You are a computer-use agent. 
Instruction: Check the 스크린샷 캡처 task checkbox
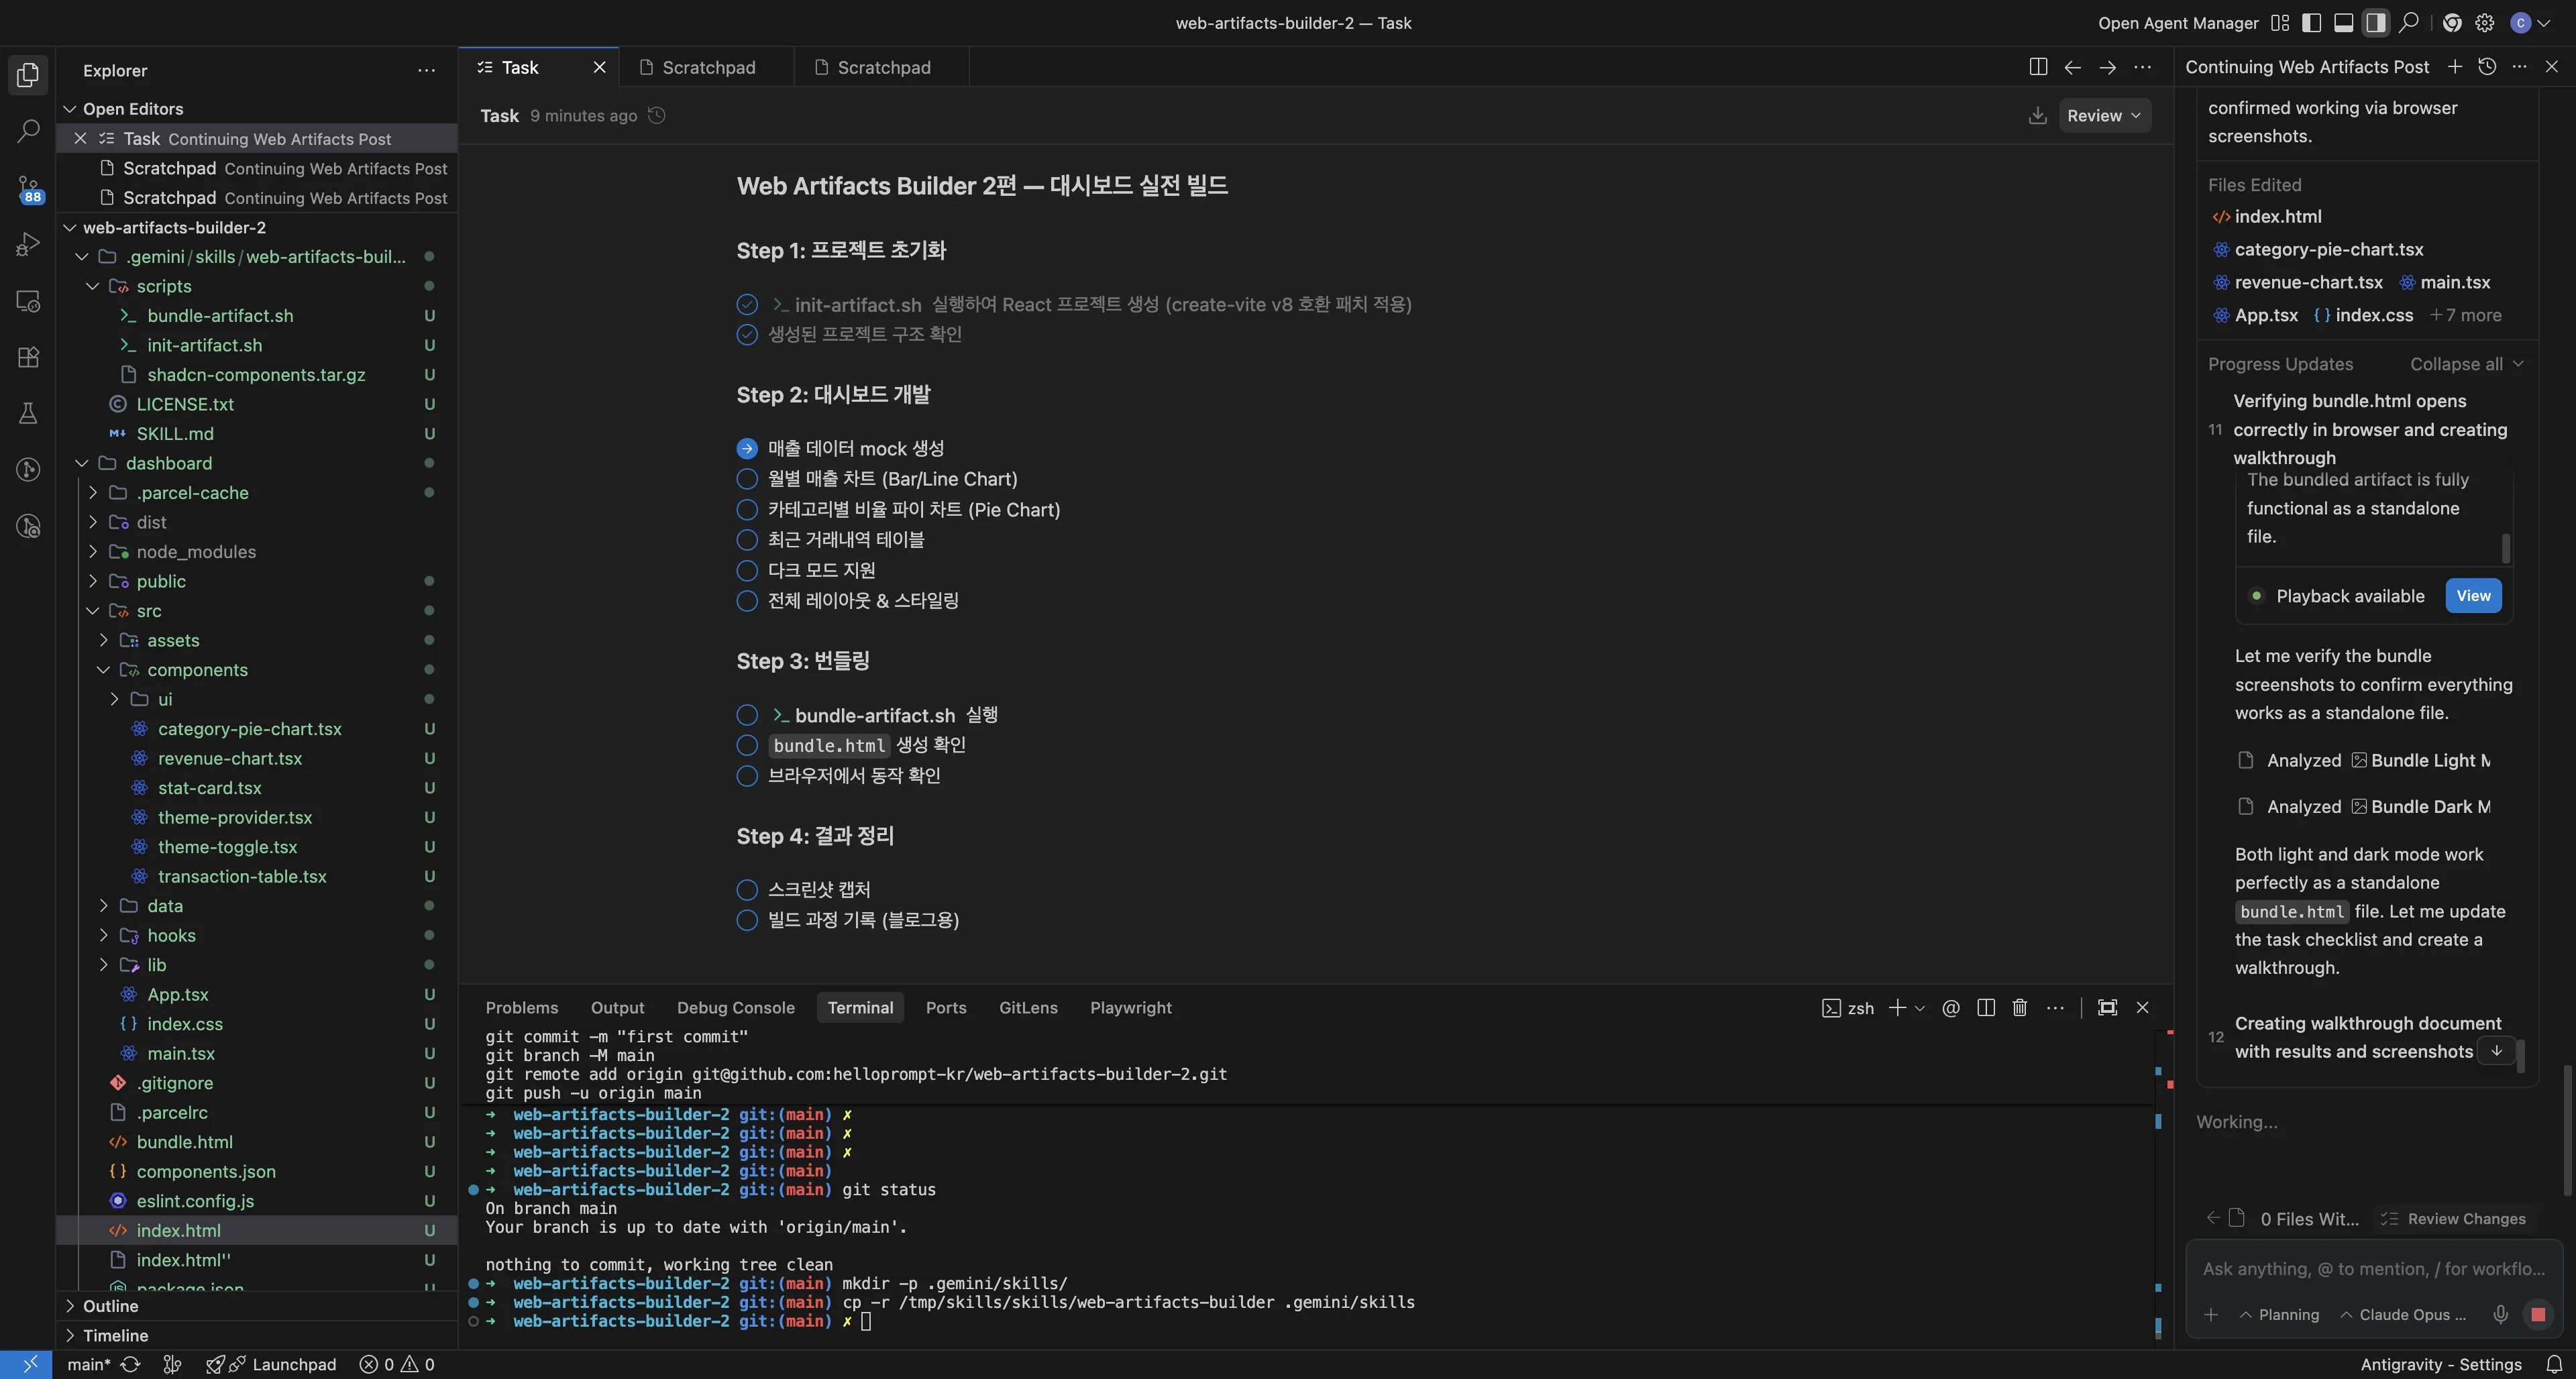[747, 890]
